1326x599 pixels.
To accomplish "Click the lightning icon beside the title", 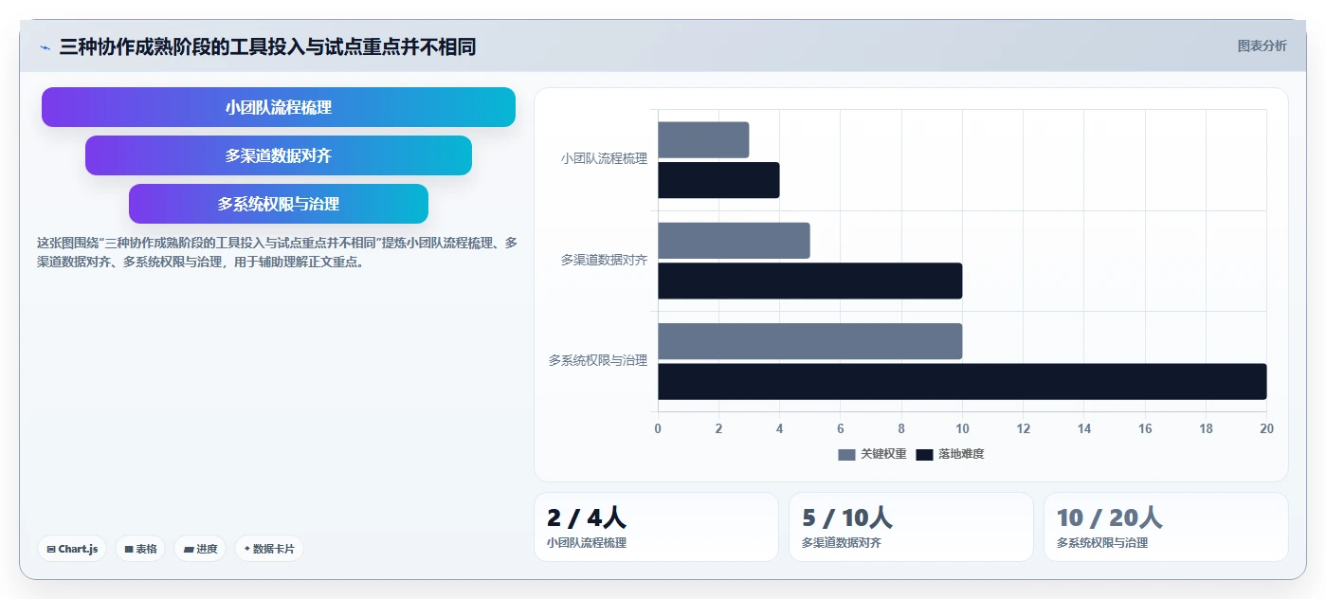I will [45, 47].
